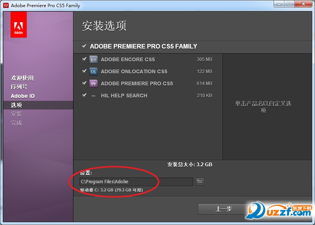
Task: Toggle the Adobe Encore CS5 checkbox
Action: pos(84,59)
